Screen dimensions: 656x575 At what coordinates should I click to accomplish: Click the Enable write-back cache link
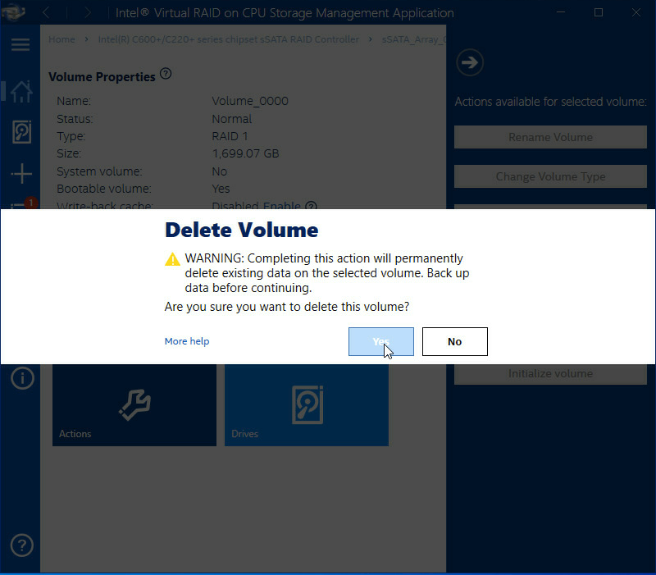tap(281, 205)
